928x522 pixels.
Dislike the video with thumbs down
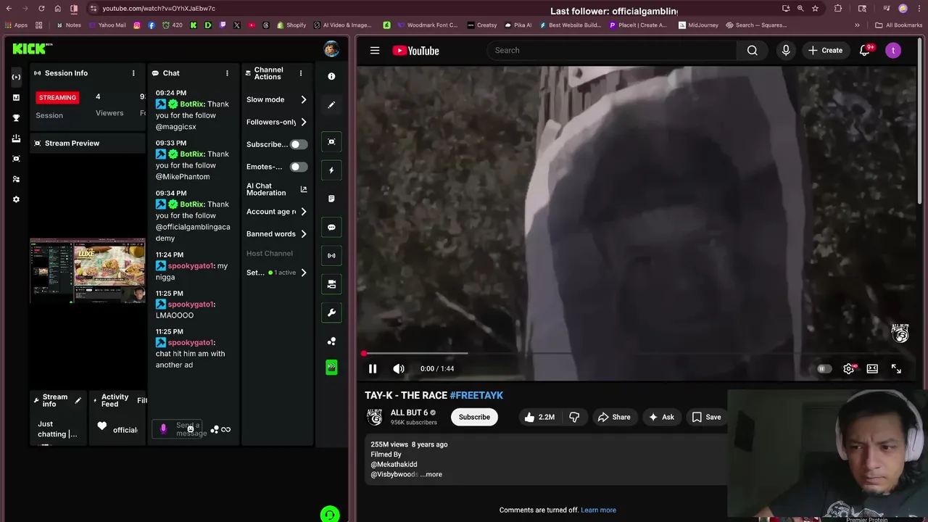(x=574, y=417)
